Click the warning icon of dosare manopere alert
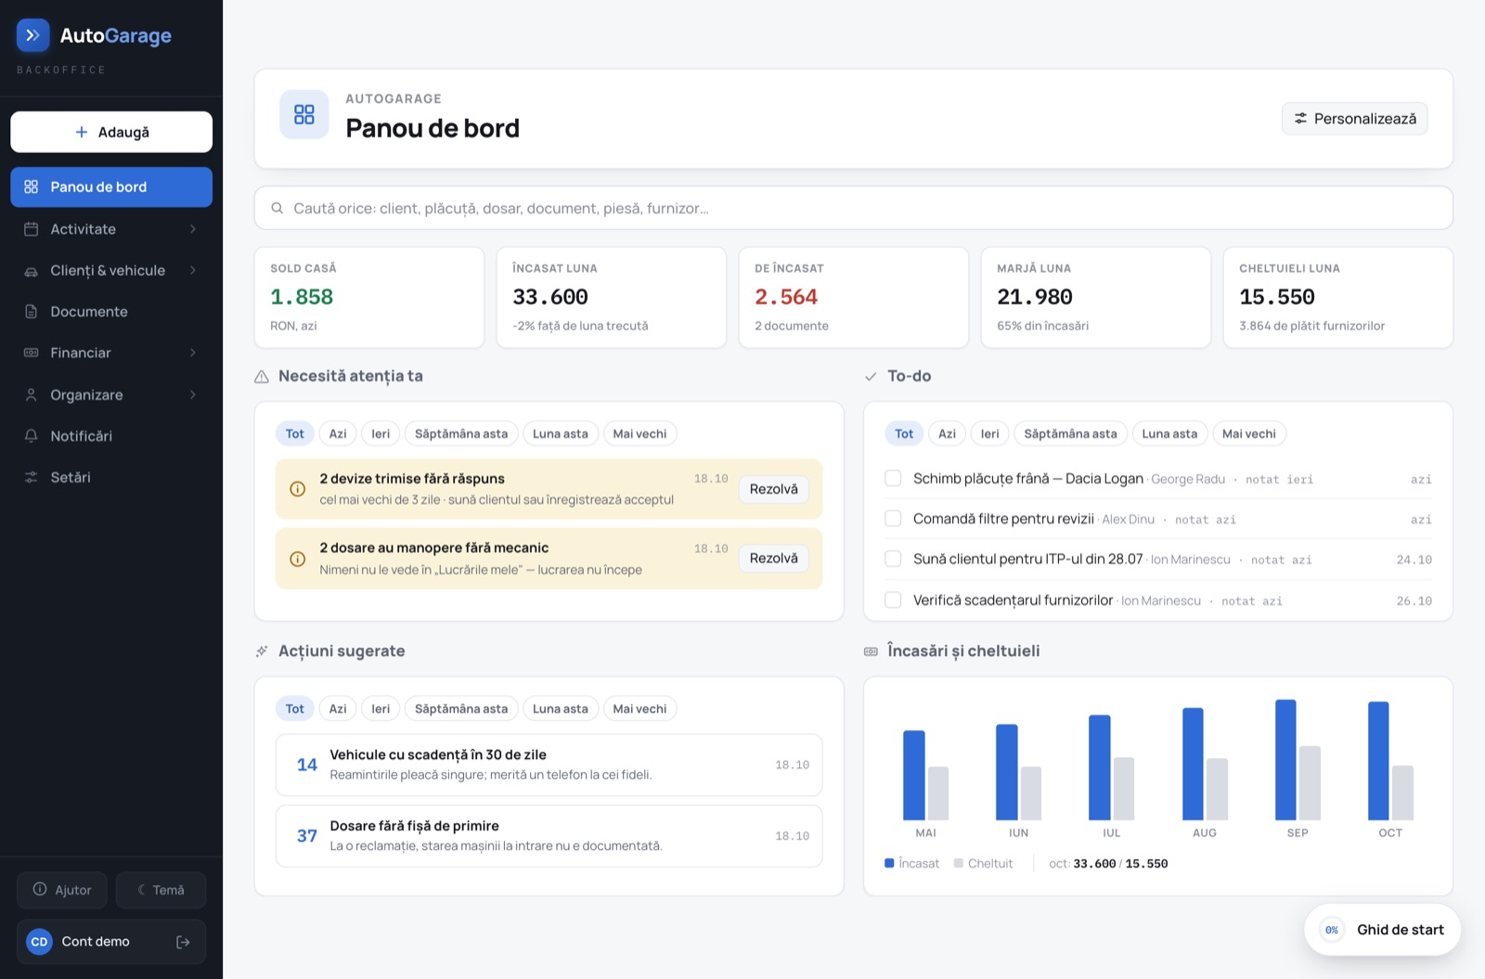Viewport: 1485px width, 979px height. click(x=298, y=559)
